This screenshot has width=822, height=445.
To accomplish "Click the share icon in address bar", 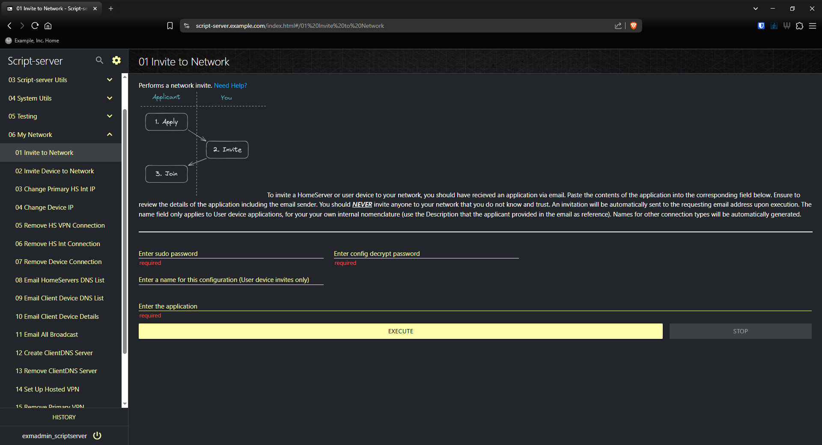I will (618, 26).
